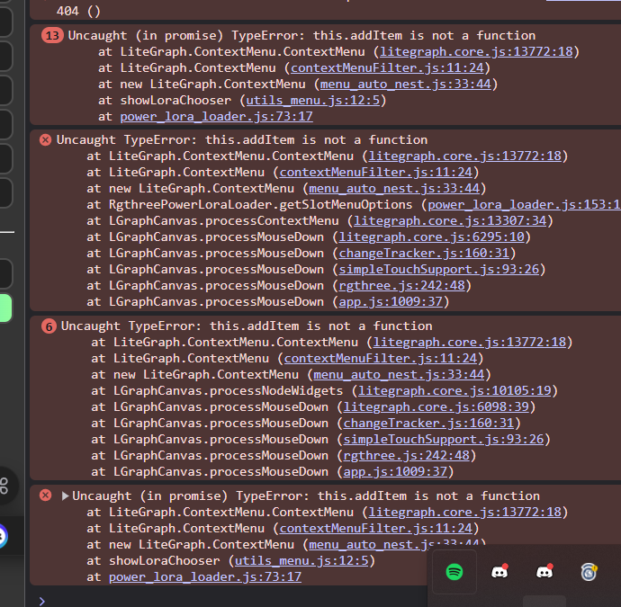Open menu_auto_nest.js link in the expandable error
This screenshot has height=607, width=621.
368,545
